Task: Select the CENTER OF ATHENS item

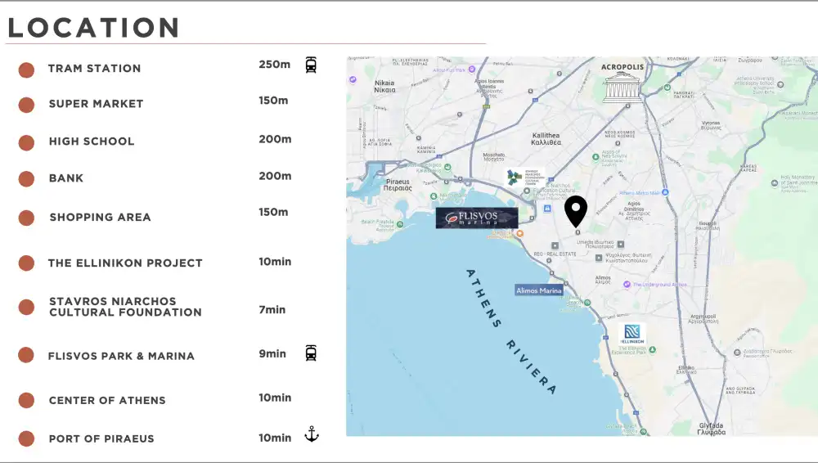Action: (107, 401)
